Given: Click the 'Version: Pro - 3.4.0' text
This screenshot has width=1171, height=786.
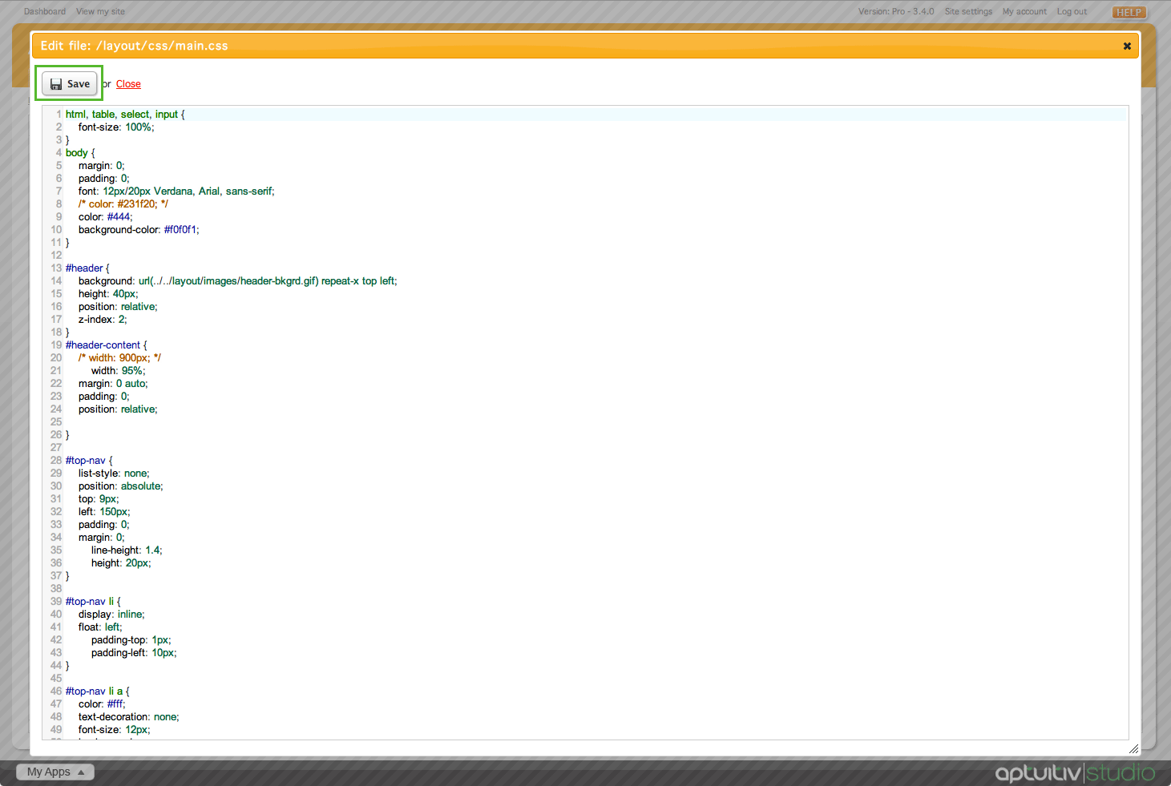Looking at the screenshot, I should pyautogui.click(x=896, y=11).
